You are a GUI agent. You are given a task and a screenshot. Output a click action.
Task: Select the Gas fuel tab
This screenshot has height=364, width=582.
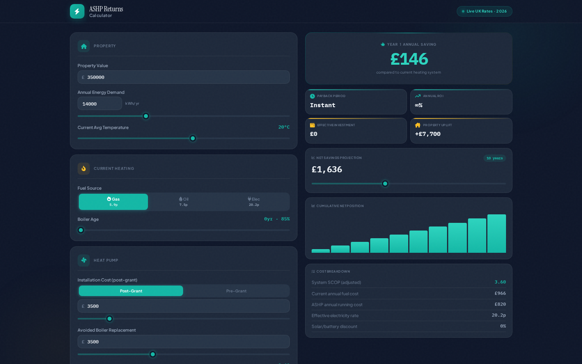pos(113,201)
